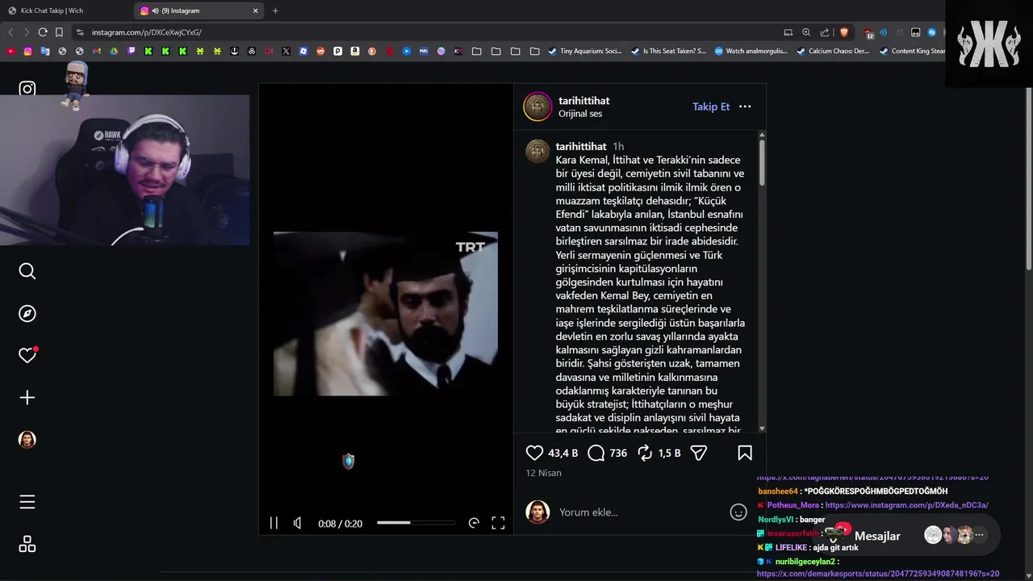Switch to Kick Chat Takip tab
The image size is (1033, 581).
tap(66, 10)
